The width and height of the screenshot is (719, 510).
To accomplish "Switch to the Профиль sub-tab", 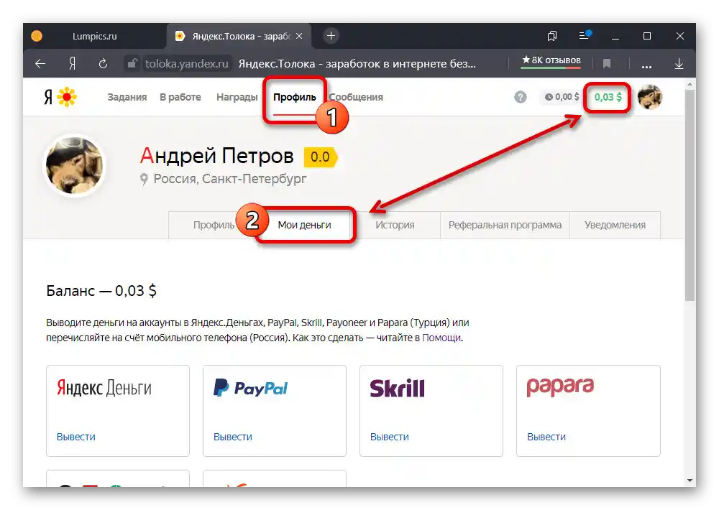I will (214, 225).
